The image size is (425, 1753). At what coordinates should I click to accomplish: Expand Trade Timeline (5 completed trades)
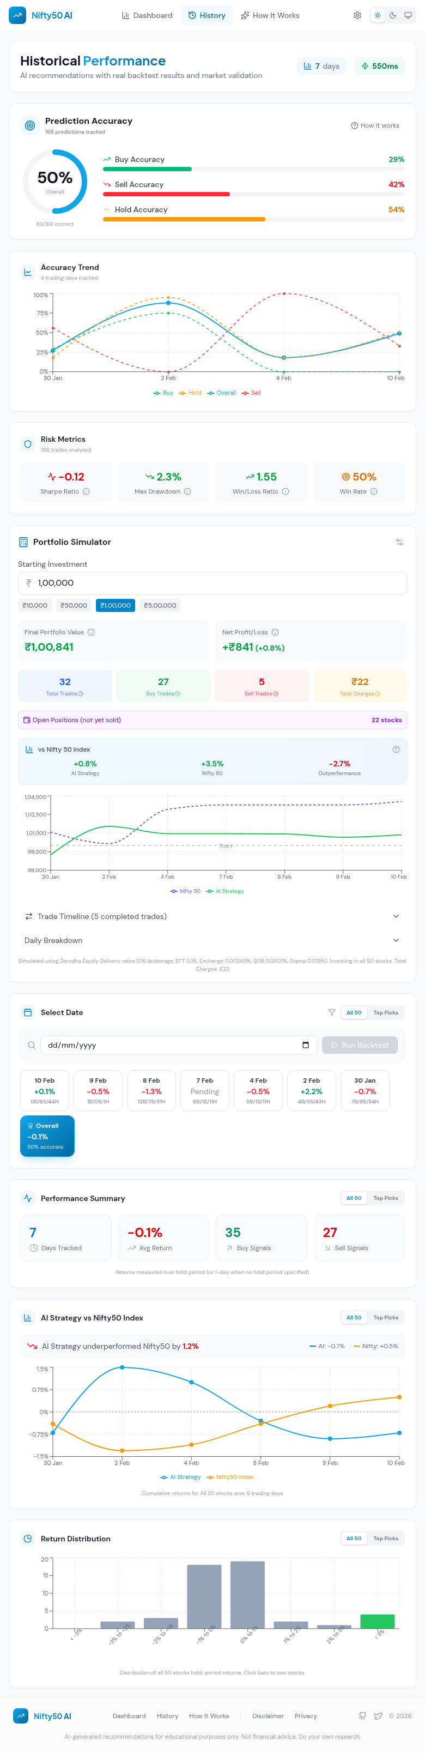coord(212,917)
